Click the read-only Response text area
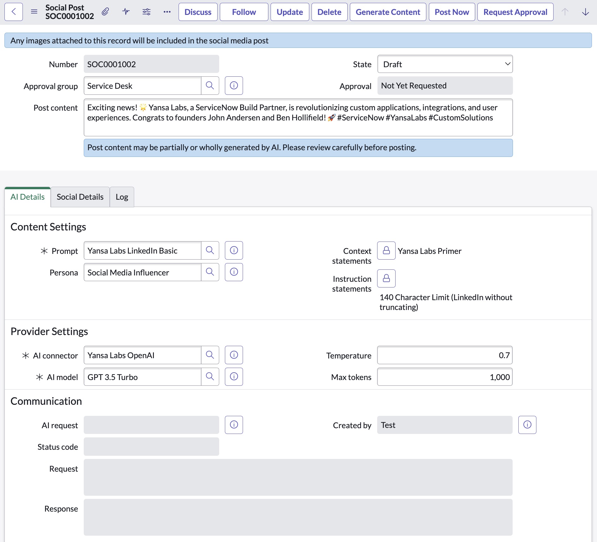 click(298, 517)
